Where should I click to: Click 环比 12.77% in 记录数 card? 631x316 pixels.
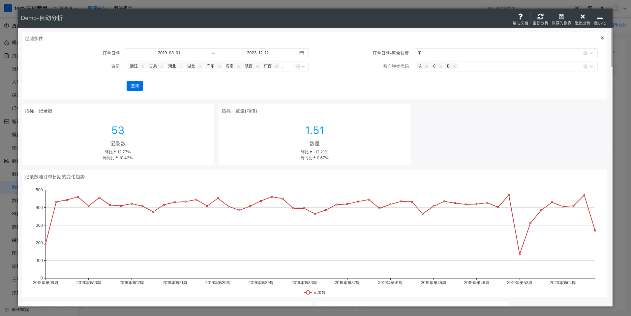pyautogui.click(x=118, y=152)
